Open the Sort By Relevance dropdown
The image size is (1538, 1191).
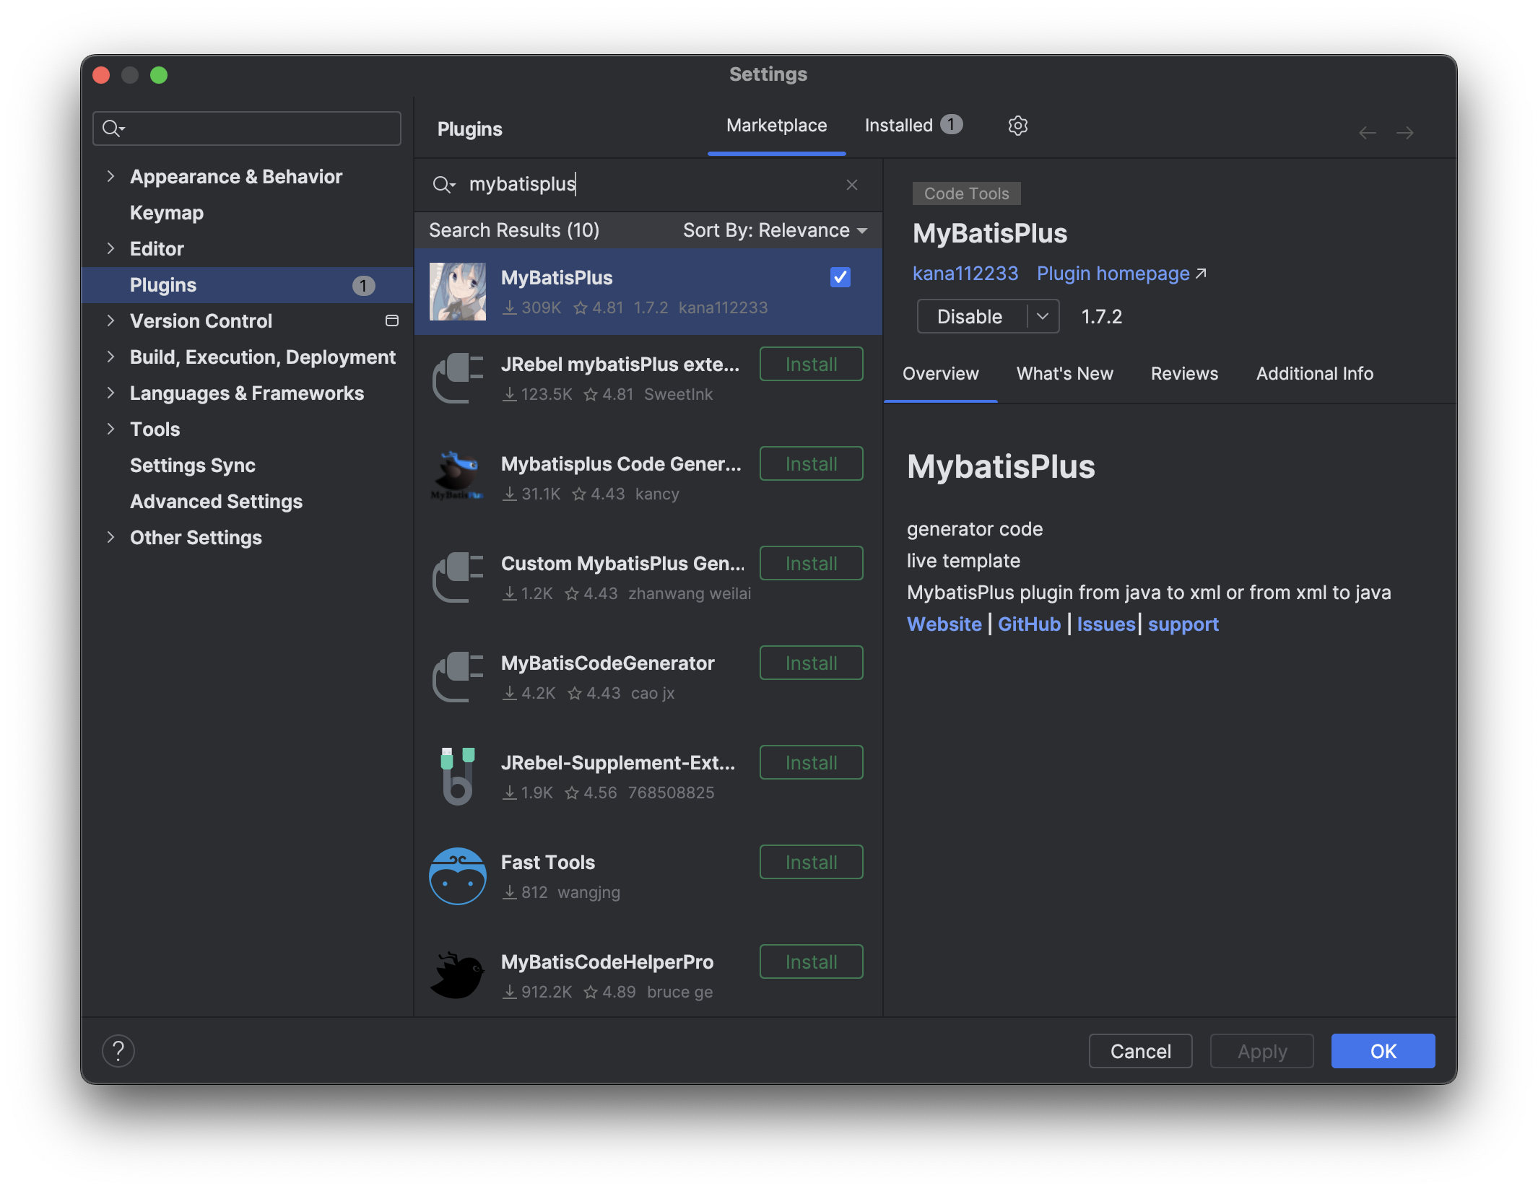(775, 230)
